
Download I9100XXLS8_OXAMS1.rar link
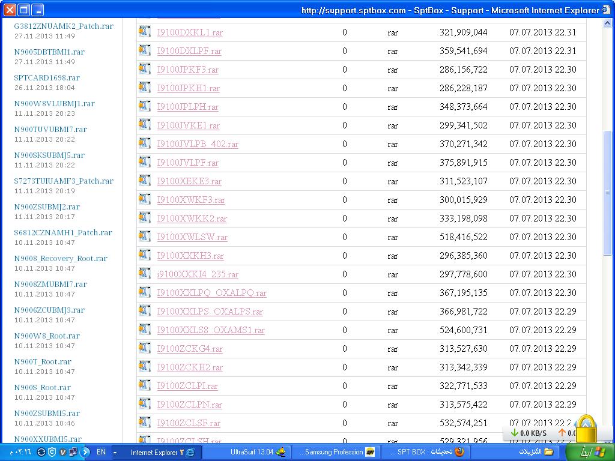point(211,330)
